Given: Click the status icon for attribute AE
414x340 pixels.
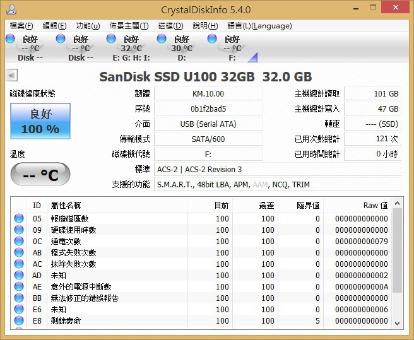Looking at the screenshot, I should click(x=19, y=287).
